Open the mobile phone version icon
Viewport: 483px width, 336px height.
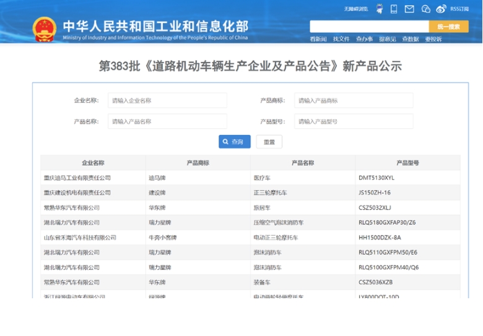[x=394, y=9]
